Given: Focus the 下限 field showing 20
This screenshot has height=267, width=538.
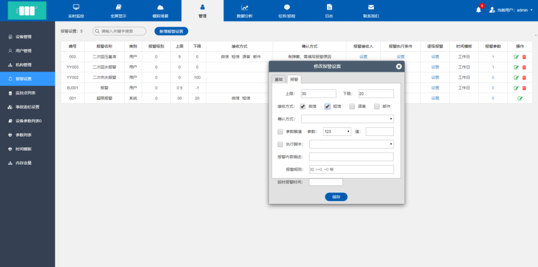Looking at the screenshot, I should pyautogui.click(x=376, y=94).
